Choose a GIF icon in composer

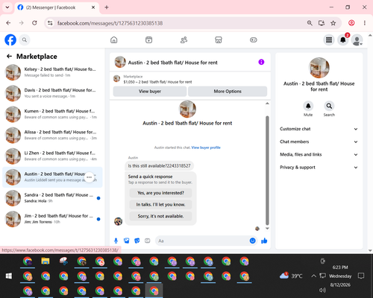(x=148, y=241)
